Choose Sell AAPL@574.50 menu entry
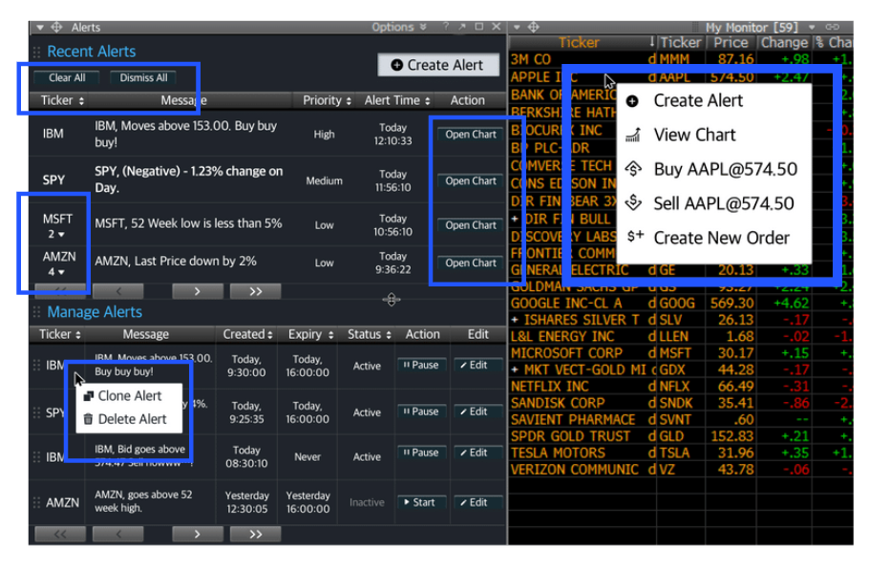This screenshot has height=569, width=869. (714, 204)
